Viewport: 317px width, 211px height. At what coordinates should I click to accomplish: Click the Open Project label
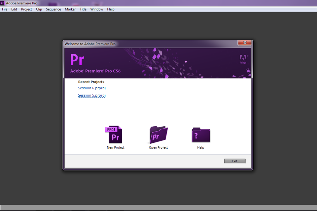coord(158,148)
